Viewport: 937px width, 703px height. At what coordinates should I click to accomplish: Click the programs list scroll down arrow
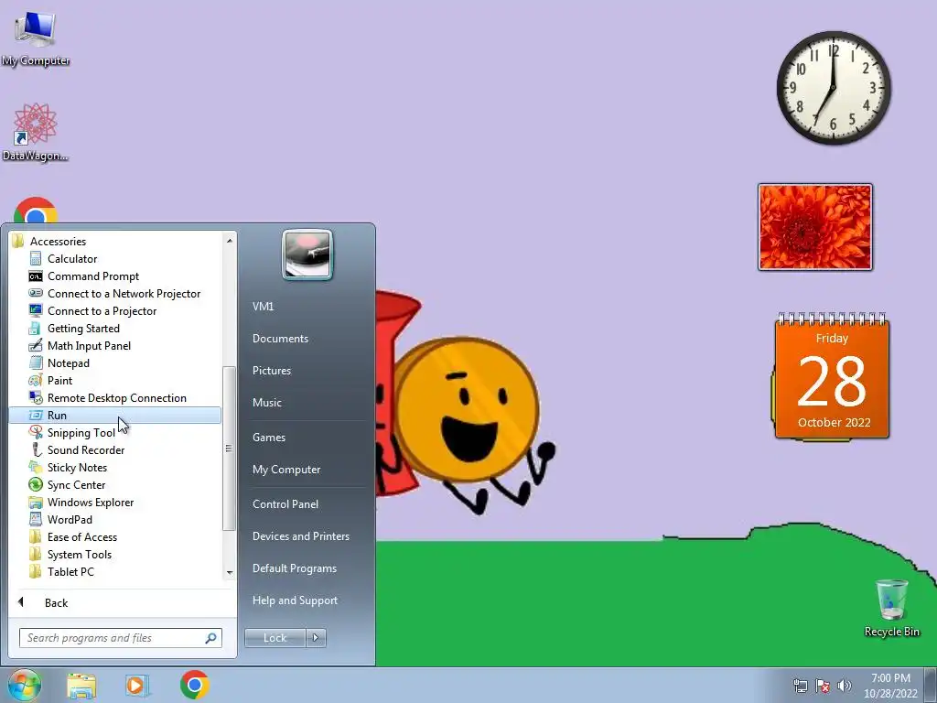pyautogui.click(x=229, y=573)
